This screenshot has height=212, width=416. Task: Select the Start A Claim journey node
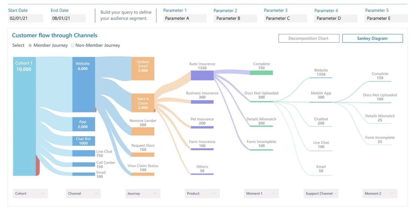(143, 103)
